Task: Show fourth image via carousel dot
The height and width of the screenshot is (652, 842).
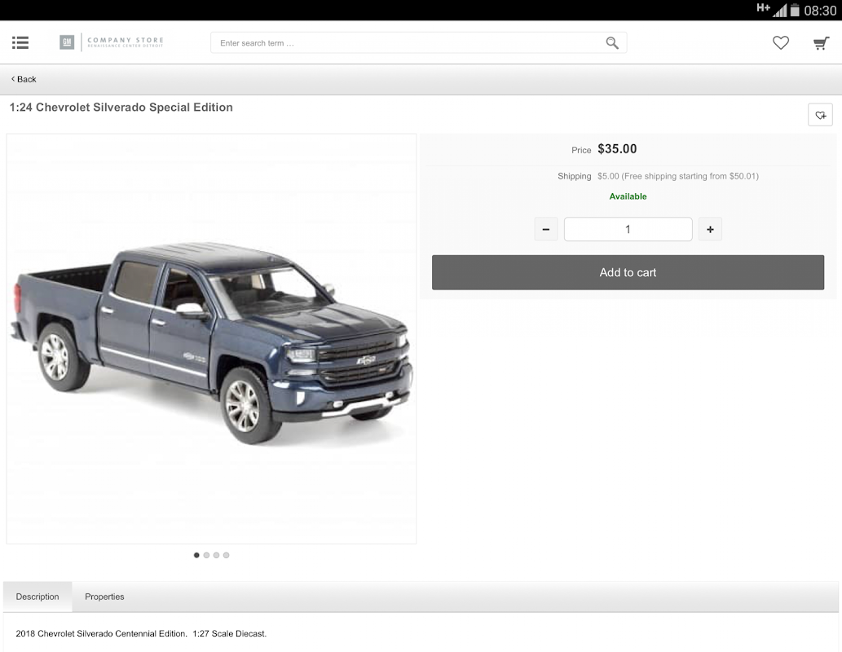Action: coord(226,555)
